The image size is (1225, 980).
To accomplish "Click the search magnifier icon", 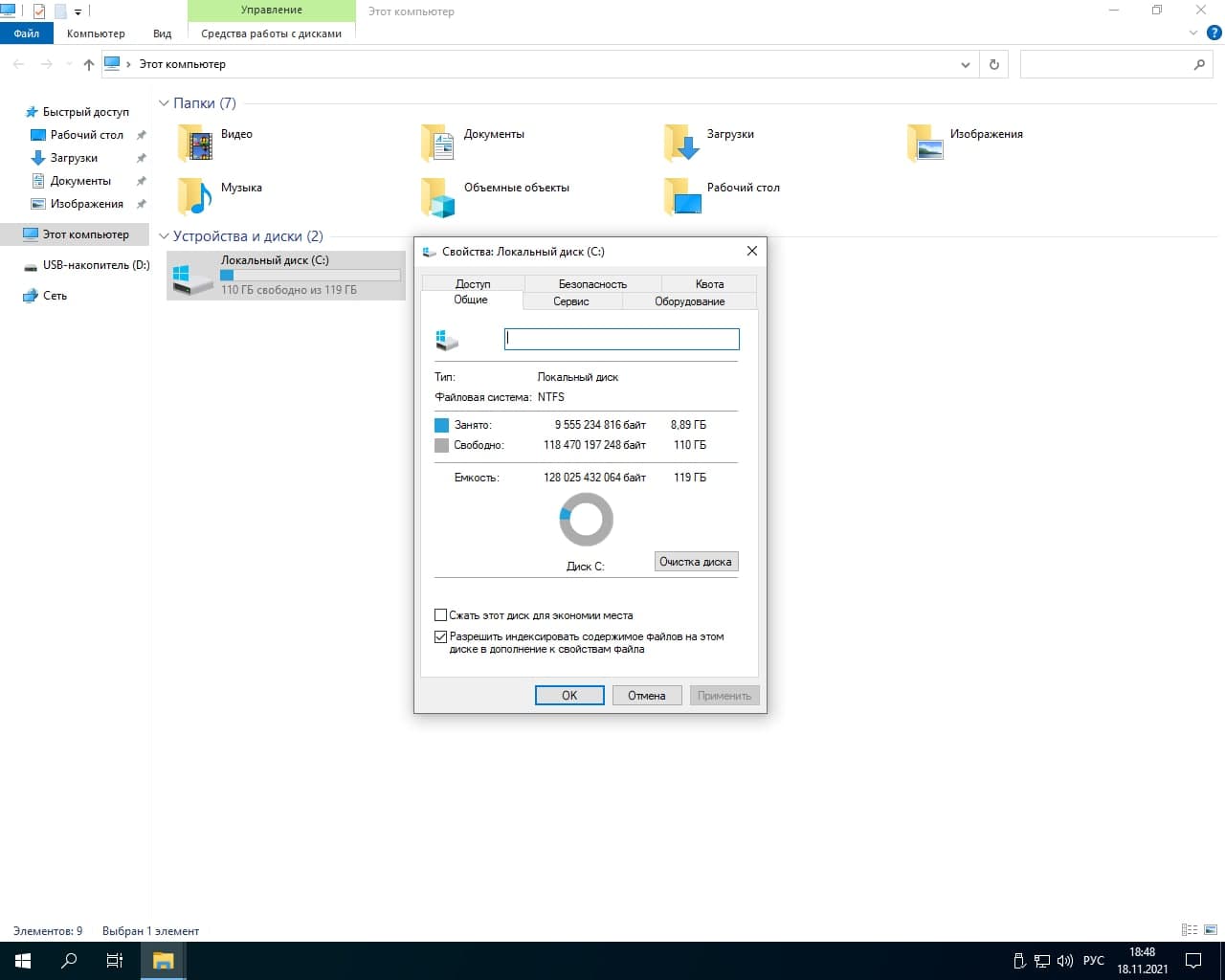I will (1199, 64).
